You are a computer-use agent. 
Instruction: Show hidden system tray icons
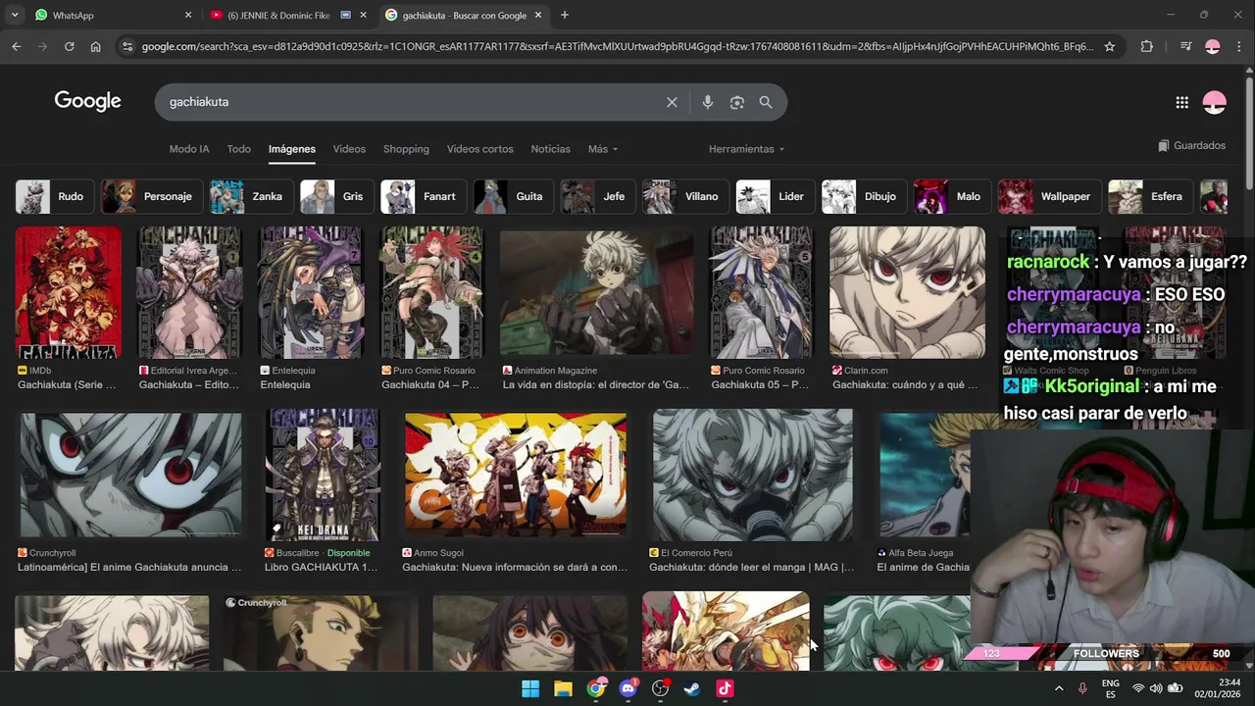1059,688
